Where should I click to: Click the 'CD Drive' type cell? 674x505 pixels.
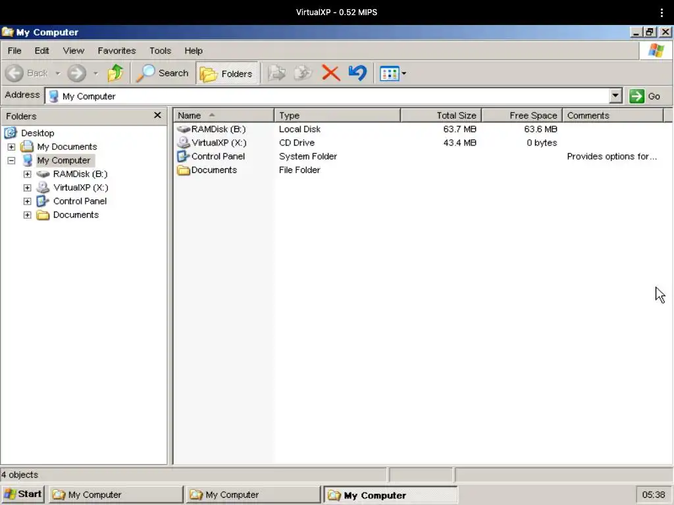[297, 143]
